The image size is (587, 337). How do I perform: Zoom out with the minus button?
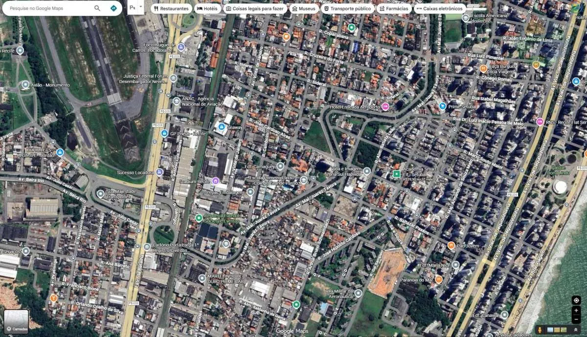[576, 319]
